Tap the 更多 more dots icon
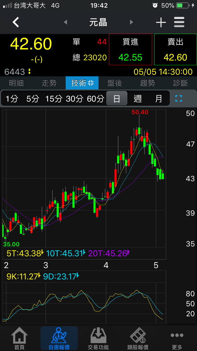Viewport: 197px width, 351px height. pyautogui.click(x=177, y=338)
